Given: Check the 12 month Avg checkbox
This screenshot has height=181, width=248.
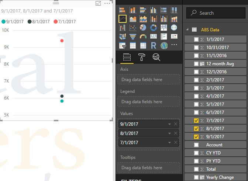Looking at the screenshot, I should click(x=196, y=64).
